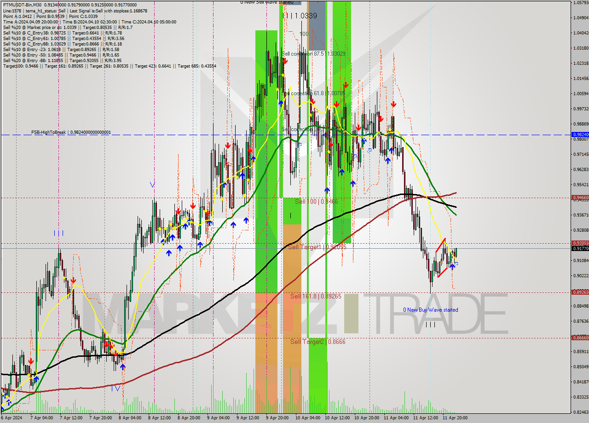Click the 7 Apr 12:00 time label
The height and width of the screenshot is (423, 589).
tap(71, 418)
